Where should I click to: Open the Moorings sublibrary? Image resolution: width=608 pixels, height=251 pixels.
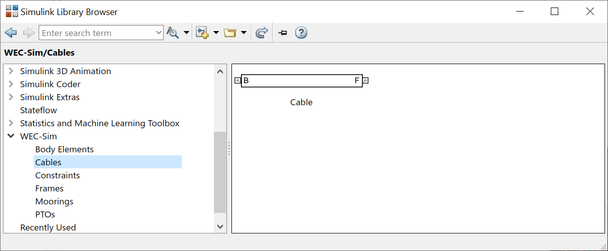pos(54,201)
